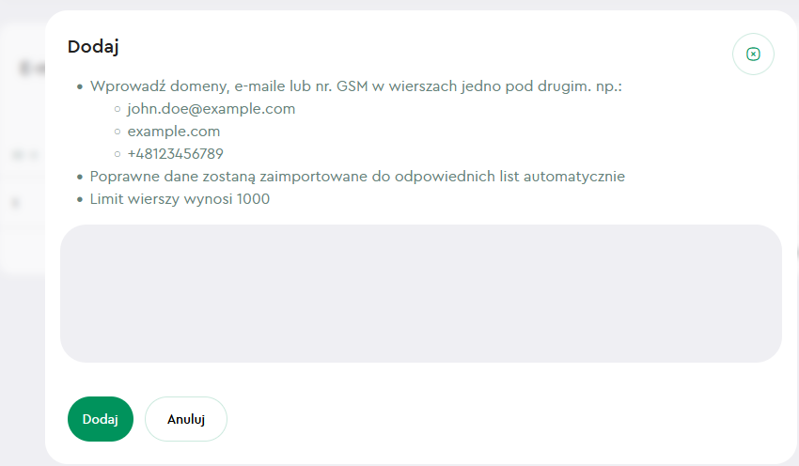Close the Dodaj dialog using the X icon
Image resolution: width=799 pixels, height=466 pixels.
pos(753,54)
